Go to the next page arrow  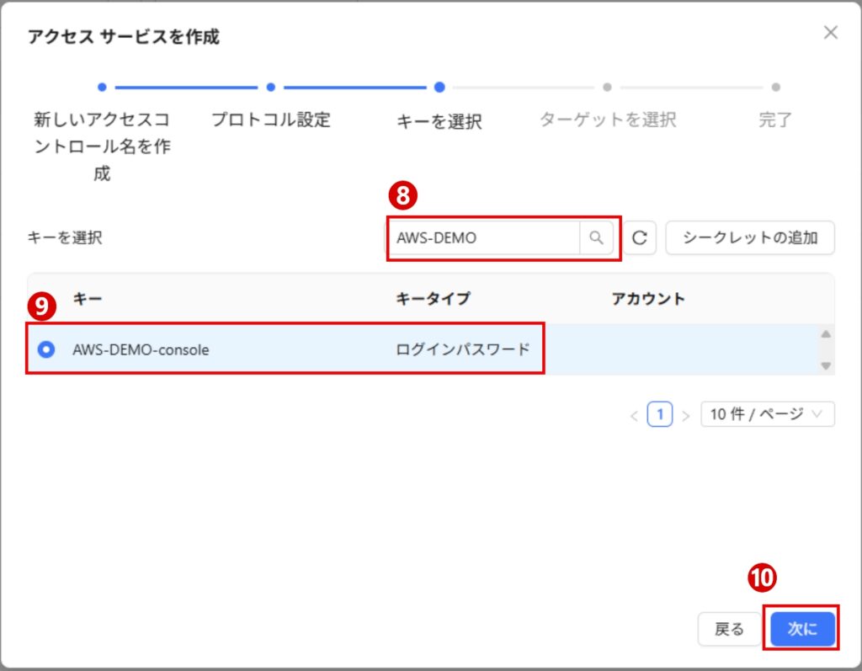click(685, 415)
